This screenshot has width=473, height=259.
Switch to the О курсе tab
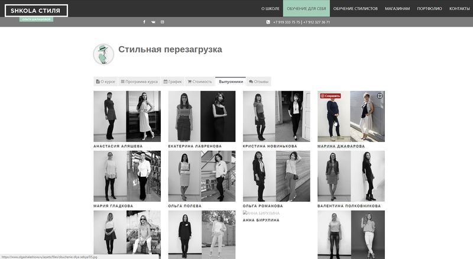[105, 82]
